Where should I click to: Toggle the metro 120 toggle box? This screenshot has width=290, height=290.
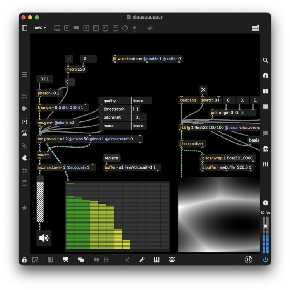(69, 59)
